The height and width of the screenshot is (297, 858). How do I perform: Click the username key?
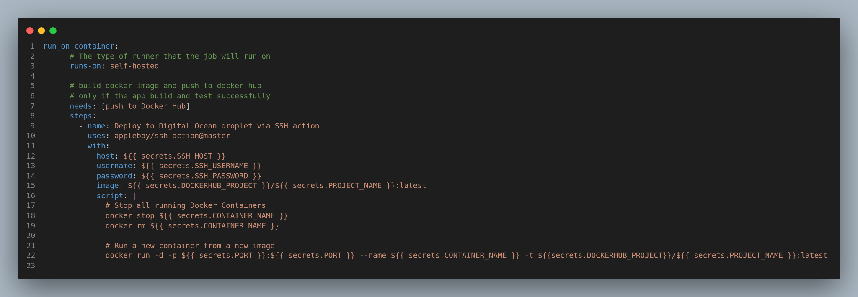[x=114, y=166]
